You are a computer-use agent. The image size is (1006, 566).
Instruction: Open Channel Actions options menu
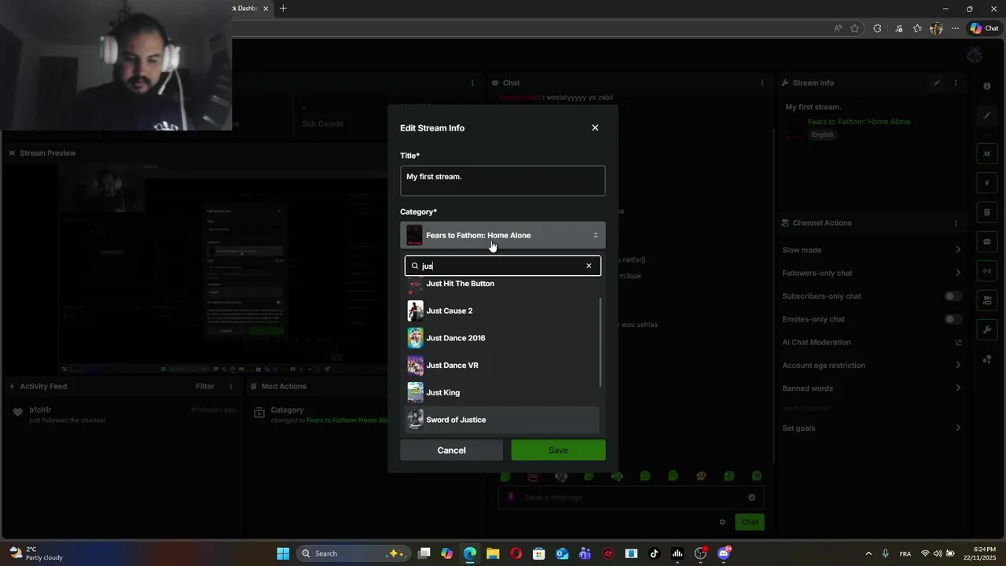pyautogui.click(x=956, y=222)
